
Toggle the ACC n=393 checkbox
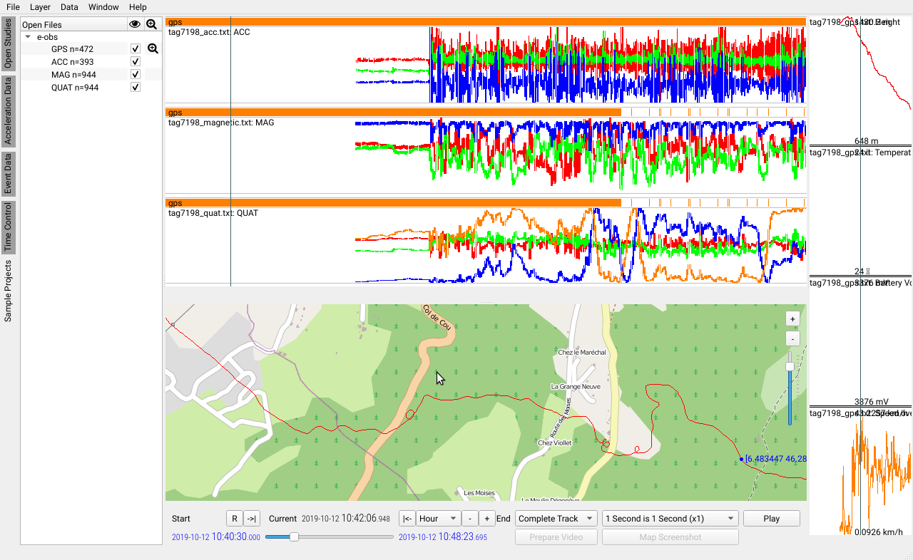coord(136,62)
